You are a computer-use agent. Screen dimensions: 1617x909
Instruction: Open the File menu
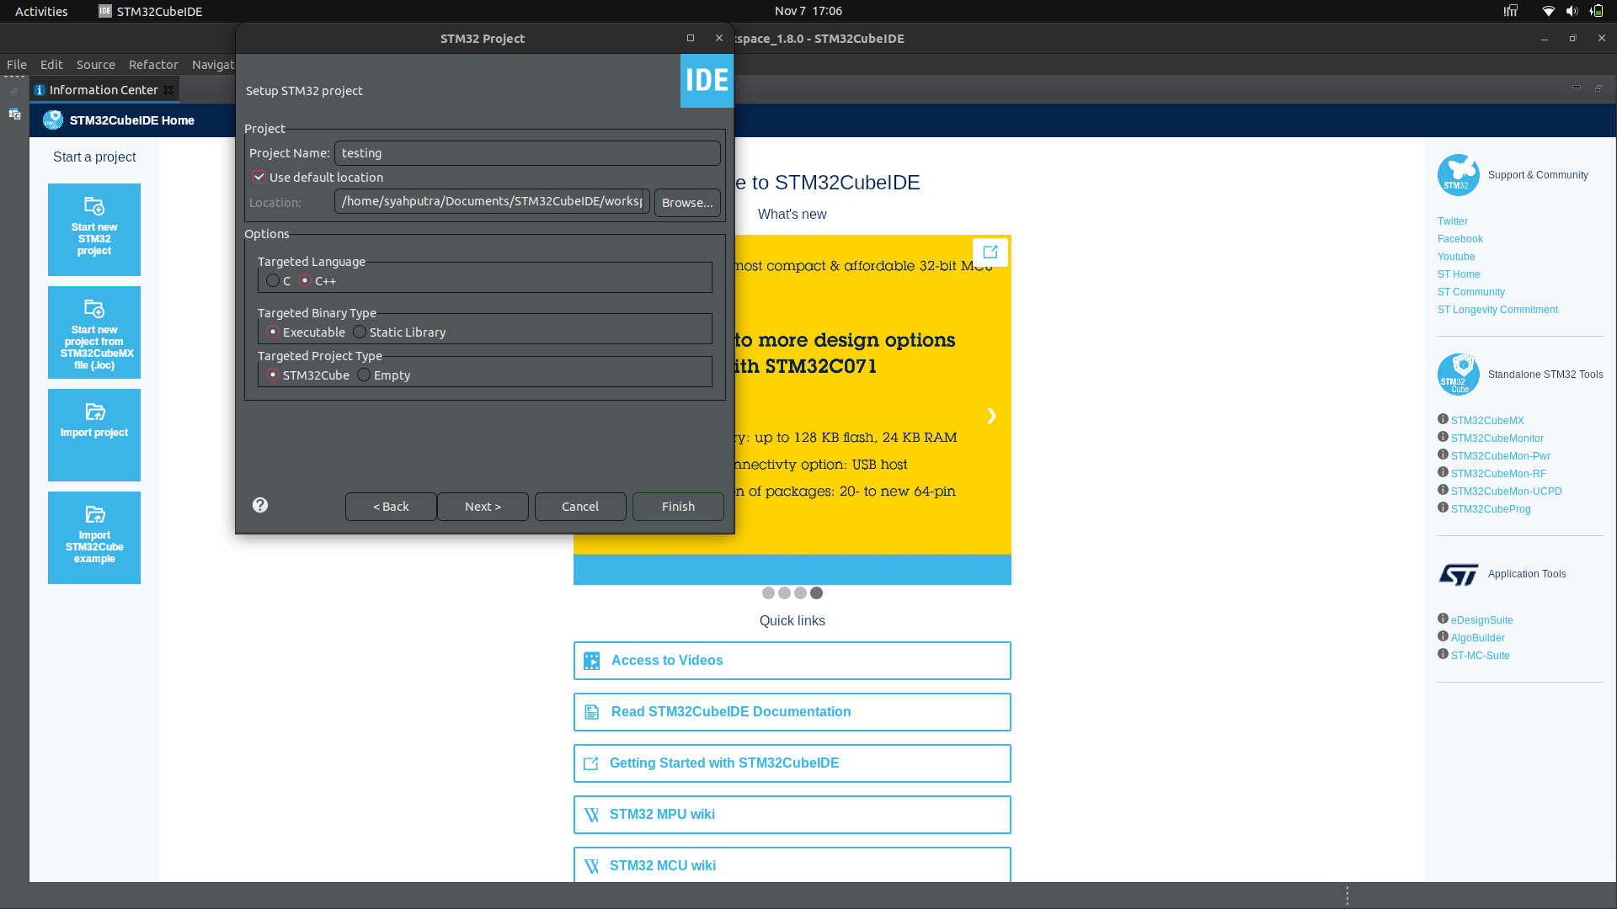tap(17, 63)
